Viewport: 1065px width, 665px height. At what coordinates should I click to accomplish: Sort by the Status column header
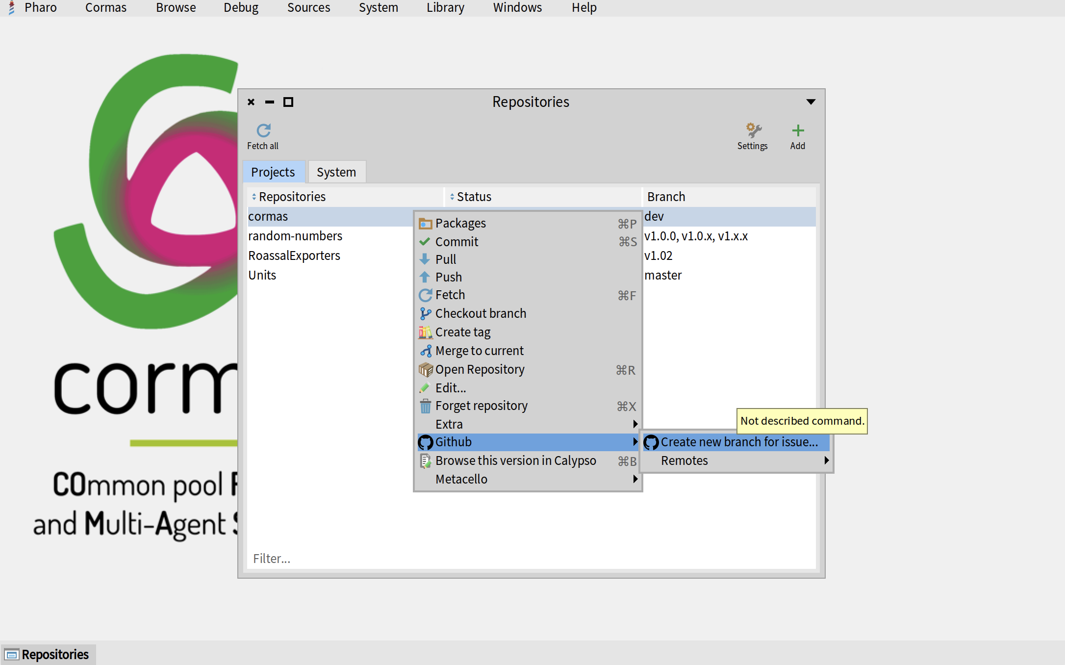[x=474, y=197]
